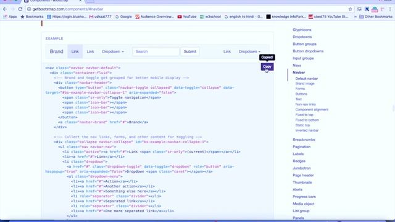Go to Badges in sidebar

(x=299, y=161)
